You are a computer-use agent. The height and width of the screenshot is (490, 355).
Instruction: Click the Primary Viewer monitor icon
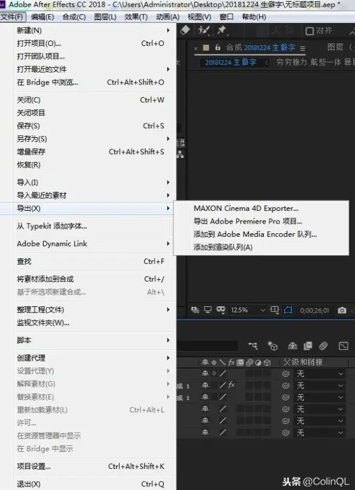click(208, 310)
